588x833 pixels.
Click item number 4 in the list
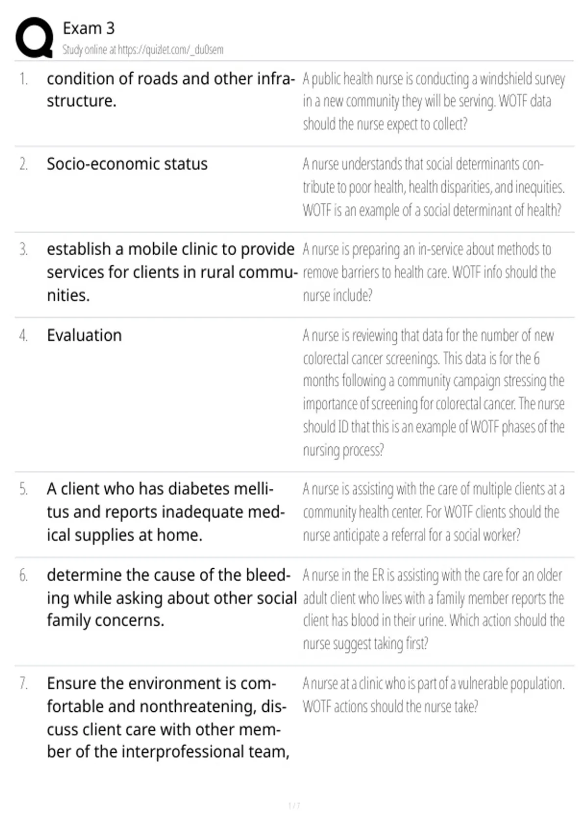(x=23, y=336)
